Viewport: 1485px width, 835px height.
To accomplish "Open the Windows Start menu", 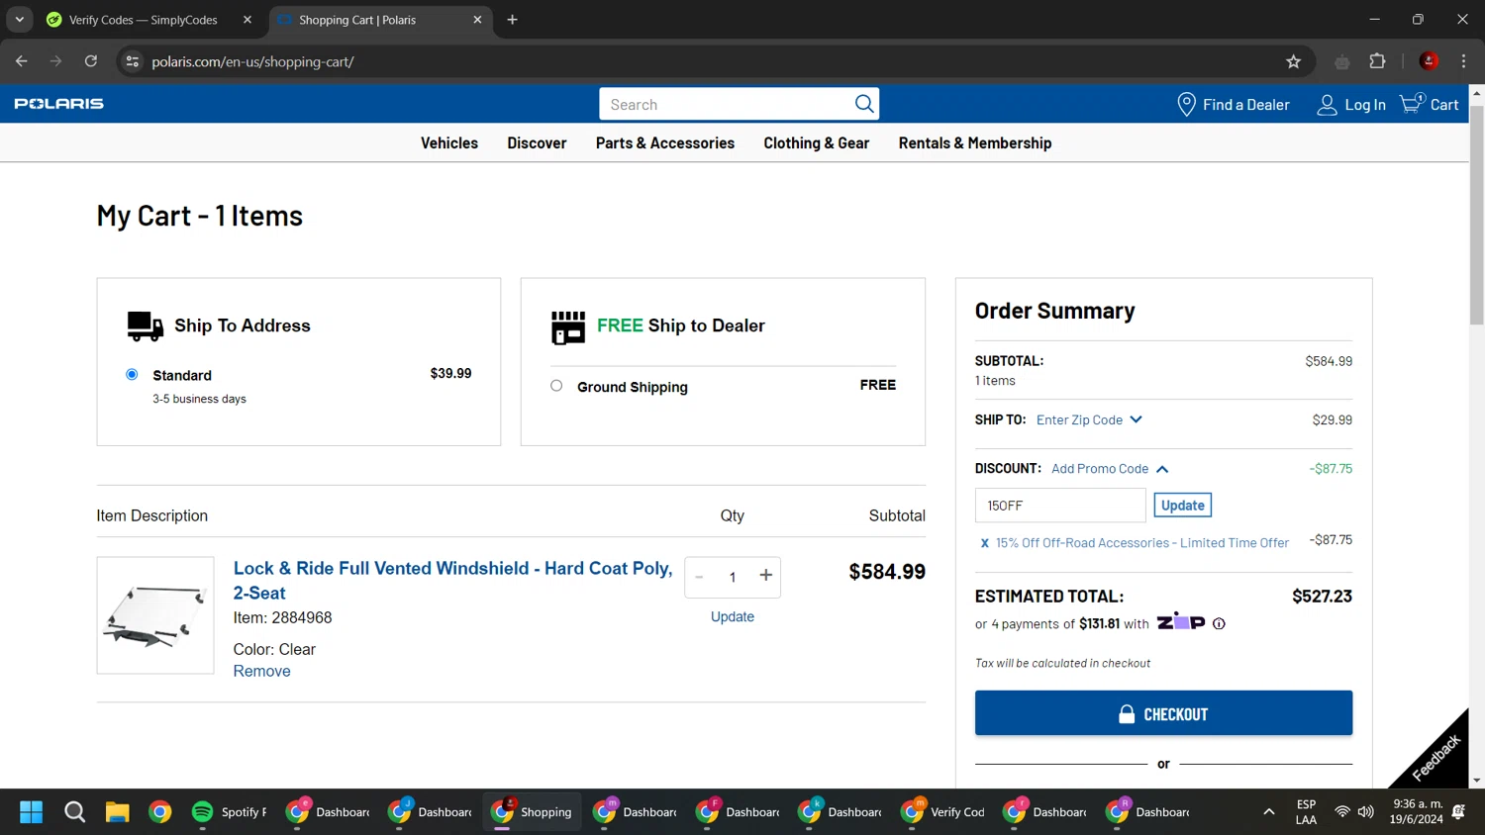I will click(32, 812).
